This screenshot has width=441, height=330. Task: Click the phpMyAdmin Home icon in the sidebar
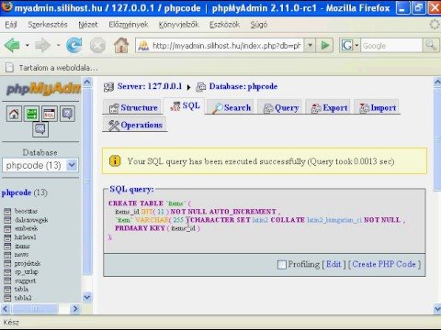pos(14,114)
